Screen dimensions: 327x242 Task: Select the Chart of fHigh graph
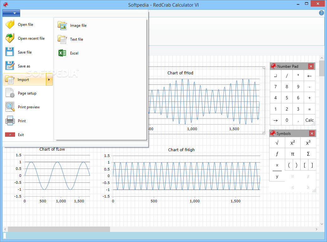point(181,176)
